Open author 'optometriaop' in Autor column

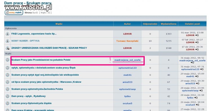[127, 89]
